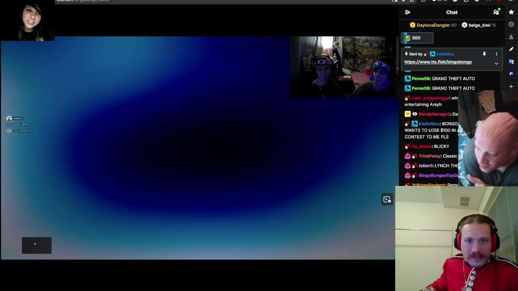
Task: Click the pink badge next to TrickFoley
Action: tap(408, 156)
